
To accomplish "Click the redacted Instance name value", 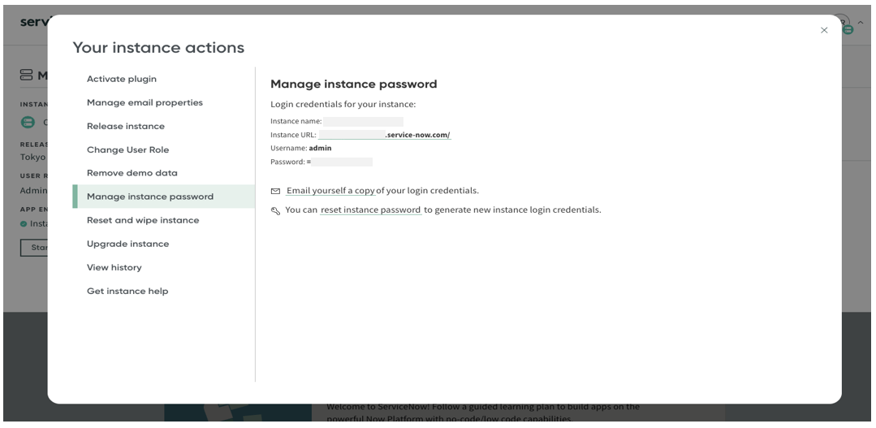I will click(x=363, y=121).
